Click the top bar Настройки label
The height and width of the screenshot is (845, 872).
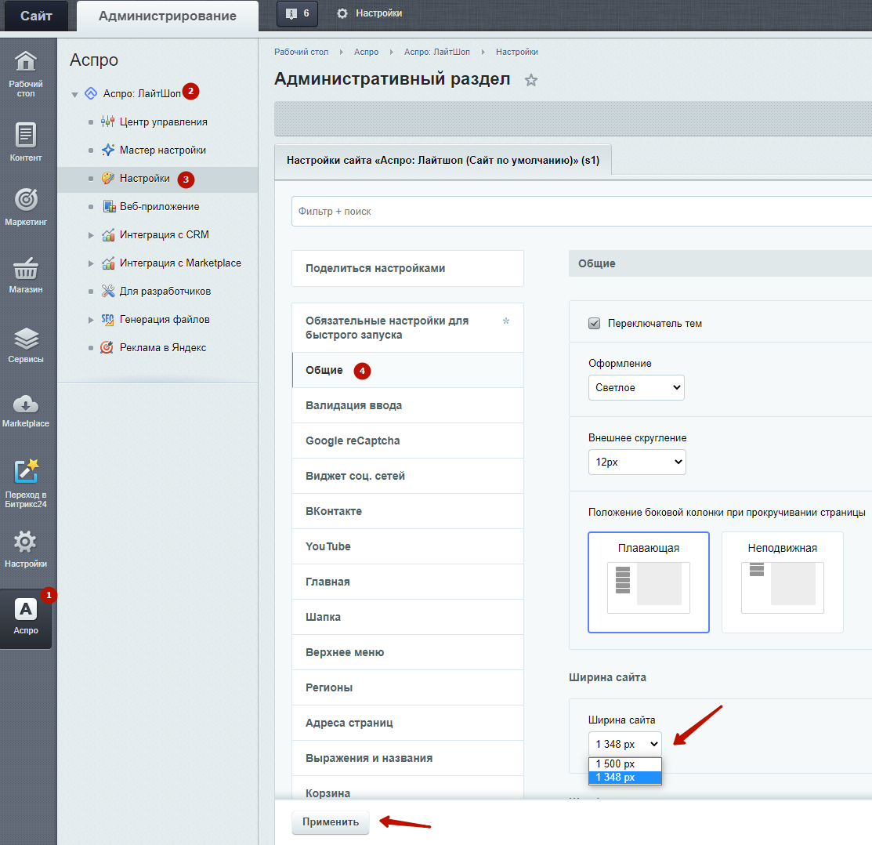click(x=378, y=13)
